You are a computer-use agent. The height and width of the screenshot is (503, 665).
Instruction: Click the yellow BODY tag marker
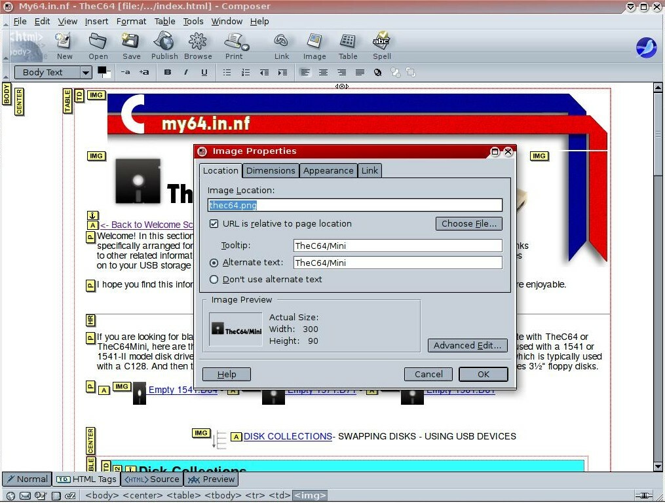pyautogui.click(x=7, y=94)
